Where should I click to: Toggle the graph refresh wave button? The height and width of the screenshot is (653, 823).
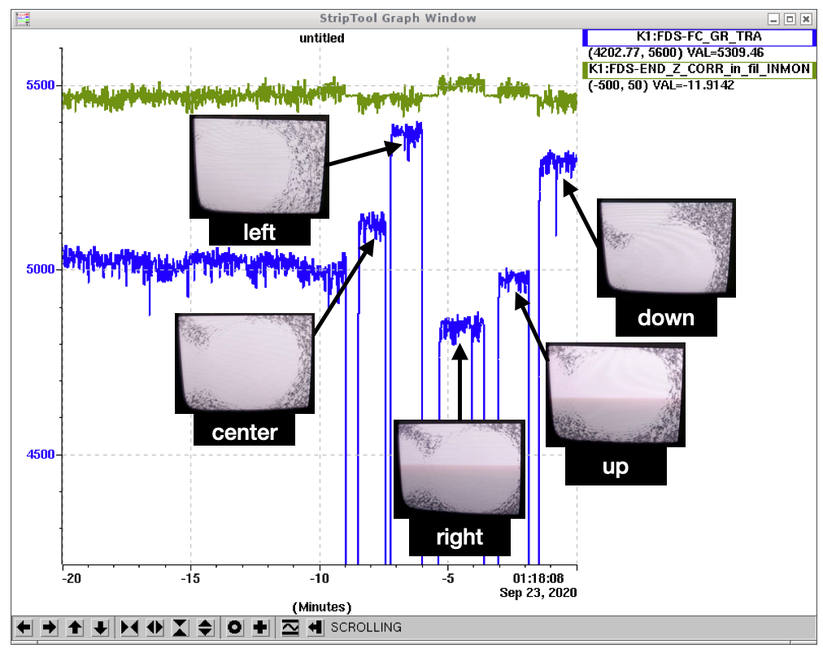(x=290, y=628)
